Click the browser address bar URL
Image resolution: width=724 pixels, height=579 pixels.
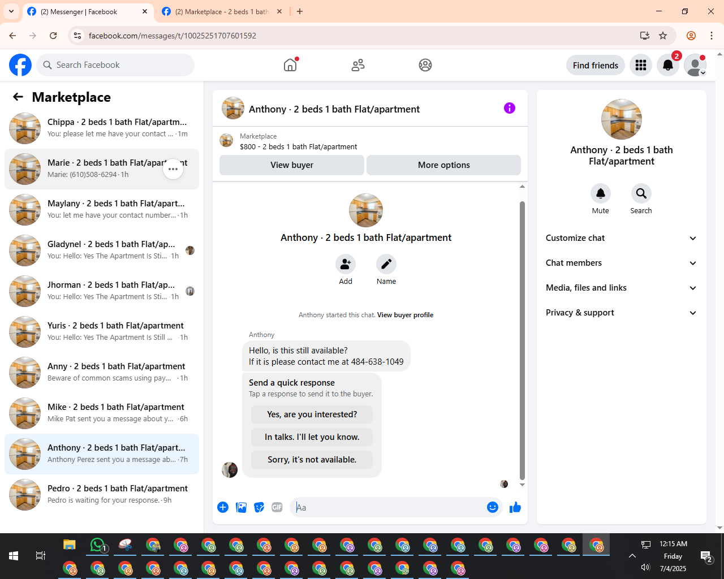[173, 36]
